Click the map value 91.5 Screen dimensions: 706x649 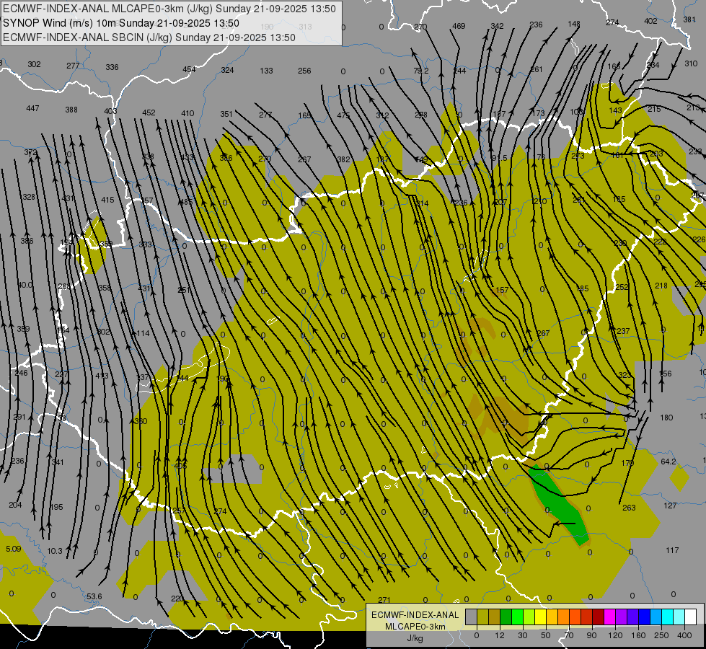pos(499,158)
